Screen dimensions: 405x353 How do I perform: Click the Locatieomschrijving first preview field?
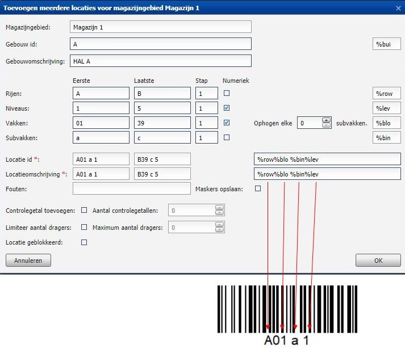pos(101,174)
